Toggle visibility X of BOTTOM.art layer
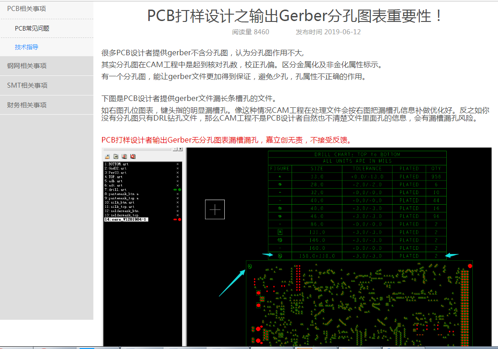 [178, 164]
